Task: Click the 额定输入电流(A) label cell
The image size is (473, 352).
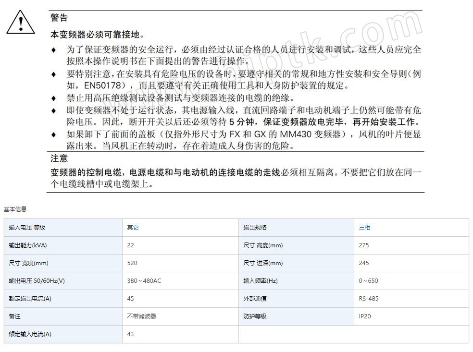Action: 63,334
